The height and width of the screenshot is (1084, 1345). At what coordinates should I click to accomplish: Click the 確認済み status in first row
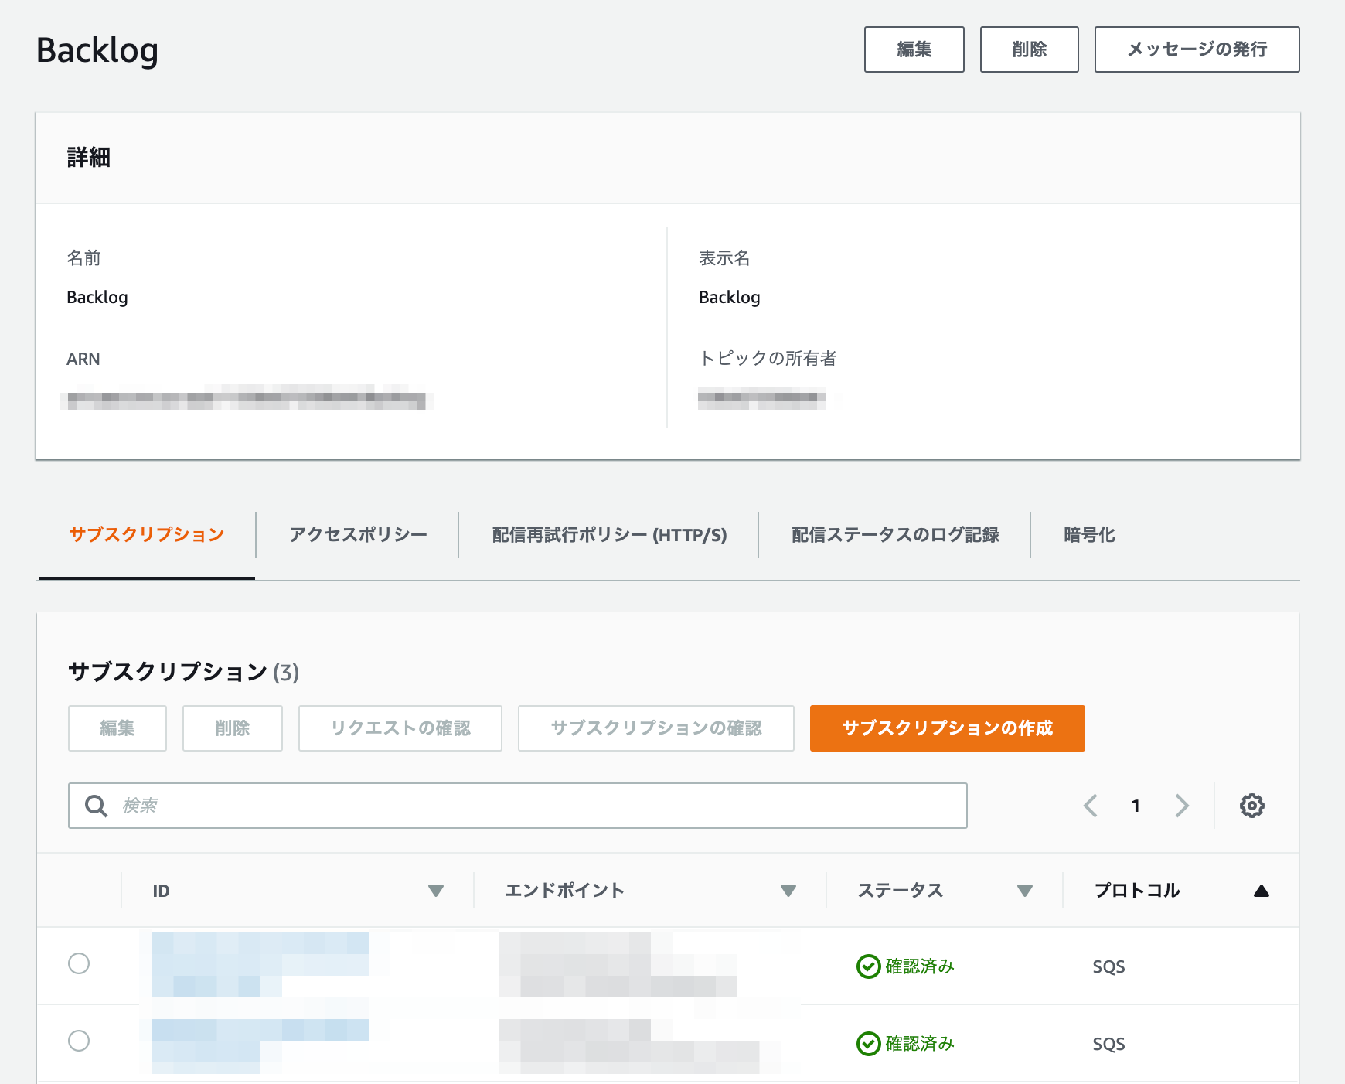pyautogui.click(x=920, y=966)
